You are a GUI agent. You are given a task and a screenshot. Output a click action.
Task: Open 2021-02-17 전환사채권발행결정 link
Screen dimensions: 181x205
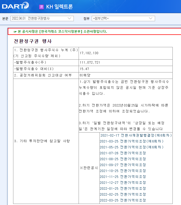[x=136, y=135]
